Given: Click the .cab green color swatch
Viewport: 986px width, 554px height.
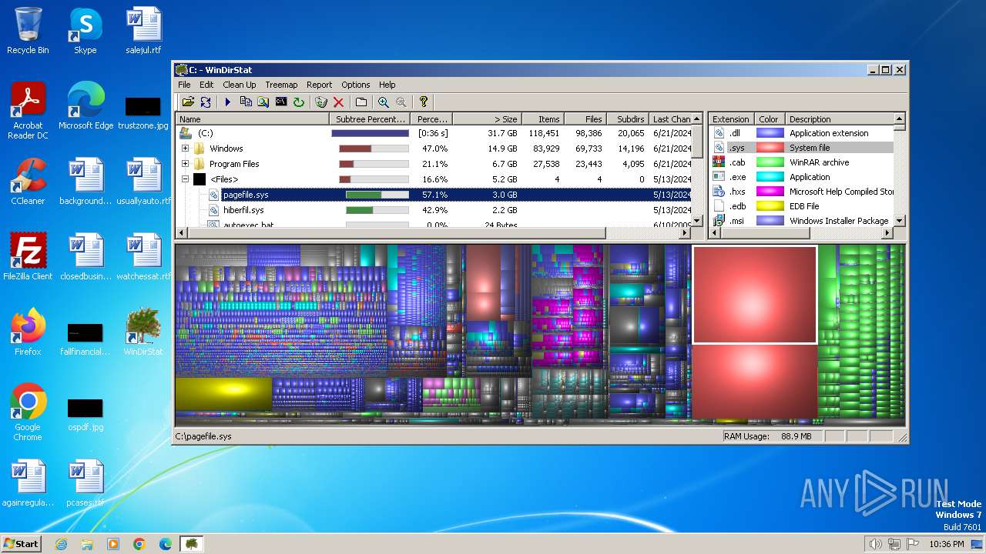Looking at the screenshot, I should 770,162.
